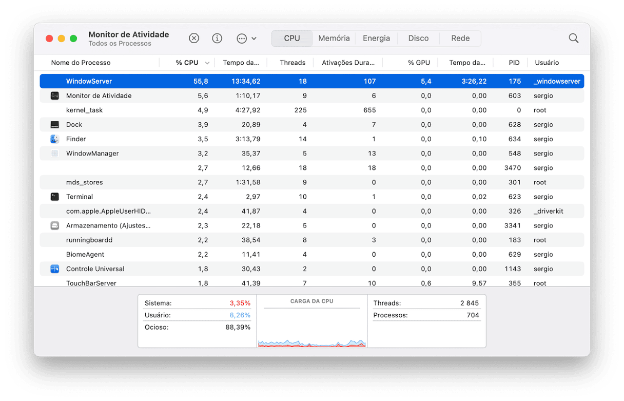This screenshot has height=401, width=624.
Task: Open the process info (i) icon
Action: tap(217, 39)
